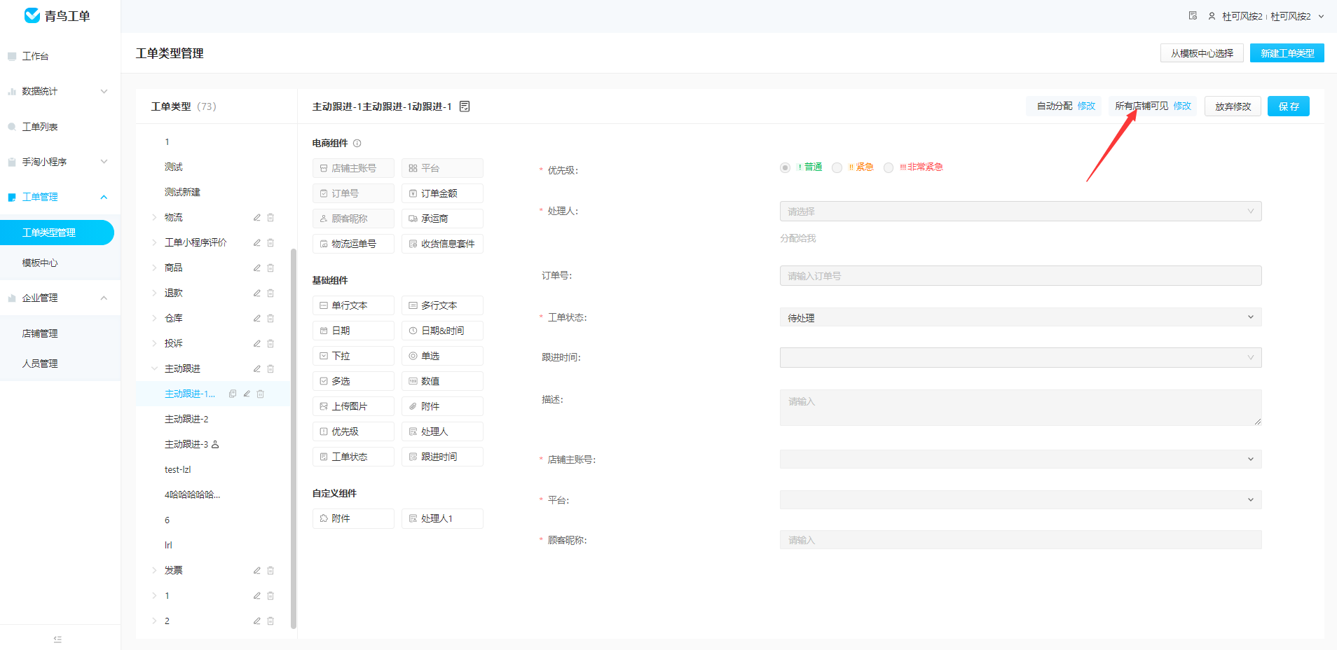Add custom 处理人1 component
Viewport: 1337px width, 650px height.
tap(442, 518)
